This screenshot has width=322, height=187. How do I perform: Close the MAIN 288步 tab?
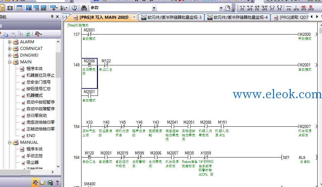tap(134, 17)
